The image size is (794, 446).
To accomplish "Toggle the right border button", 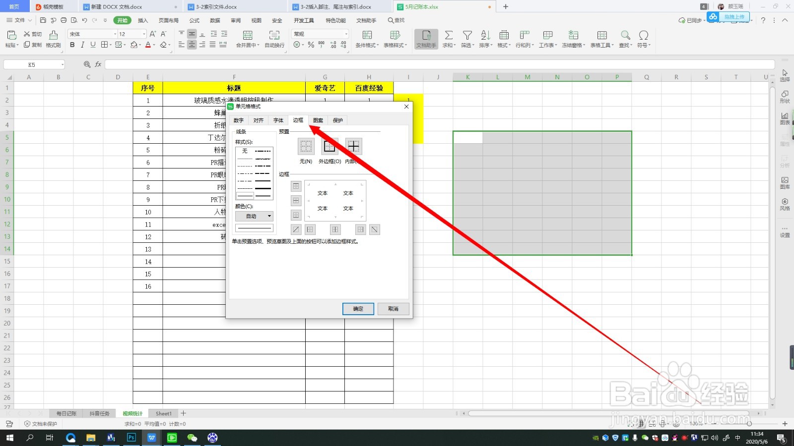I will (361, 229).
